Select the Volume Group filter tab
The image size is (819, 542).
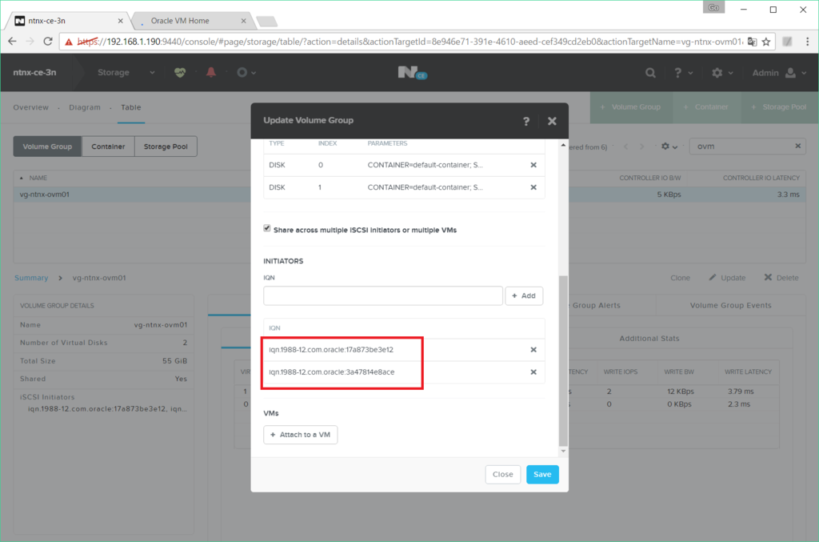click(x=47, y=147)
